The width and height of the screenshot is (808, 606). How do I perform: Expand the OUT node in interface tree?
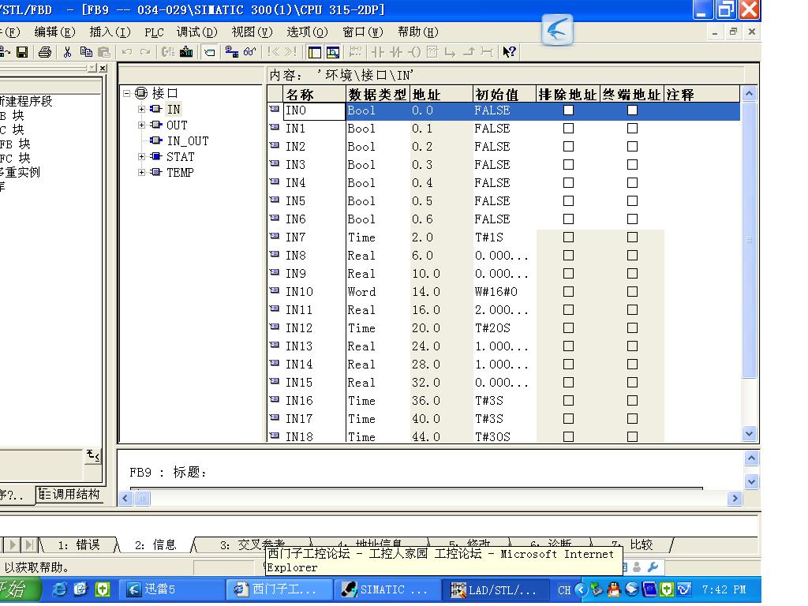142,125
